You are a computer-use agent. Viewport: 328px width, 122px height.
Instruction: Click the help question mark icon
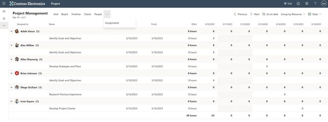coord(315,4)
